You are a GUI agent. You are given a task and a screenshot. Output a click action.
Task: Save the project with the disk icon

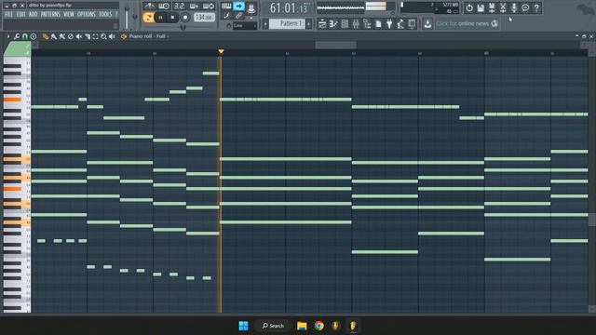[481, 7]
